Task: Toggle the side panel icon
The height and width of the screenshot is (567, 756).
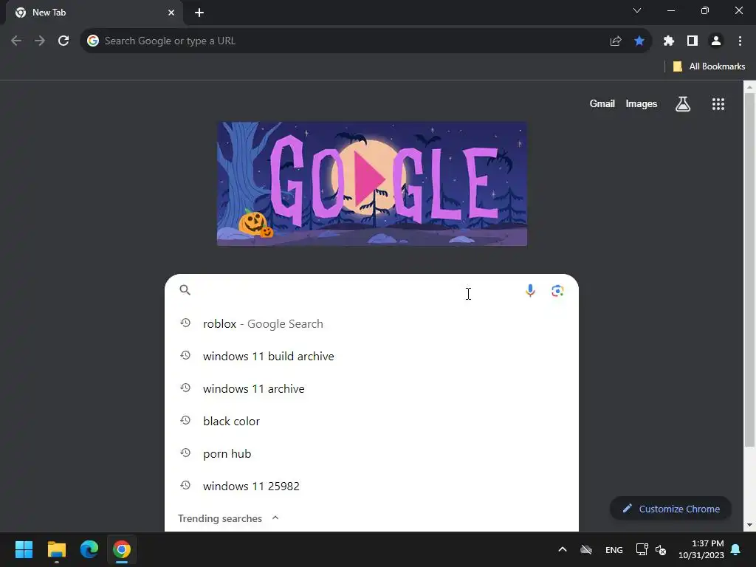Action: click(693, 41)
